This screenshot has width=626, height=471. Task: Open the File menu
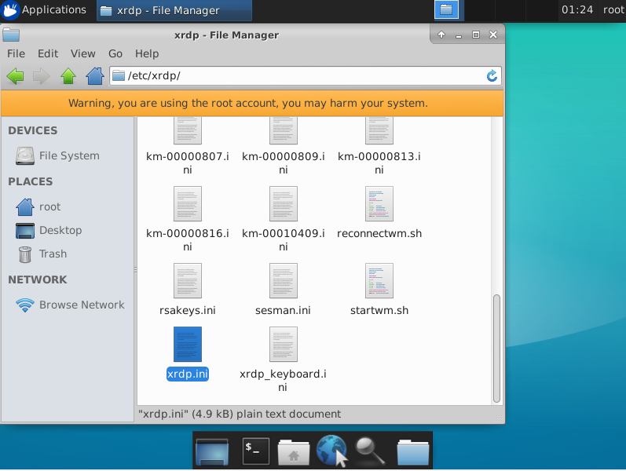[x=16, y=53]
